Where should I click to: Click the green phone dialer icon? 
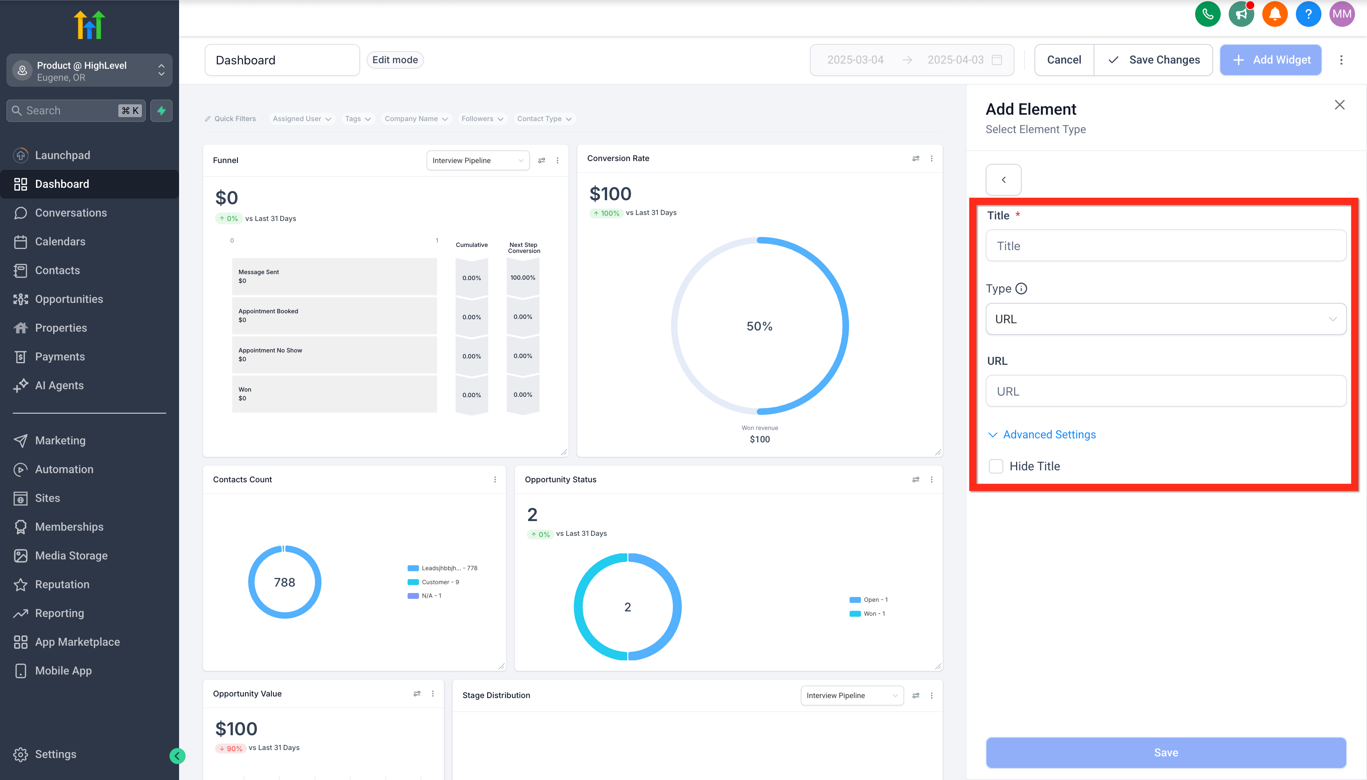(x=1207, y=14)
